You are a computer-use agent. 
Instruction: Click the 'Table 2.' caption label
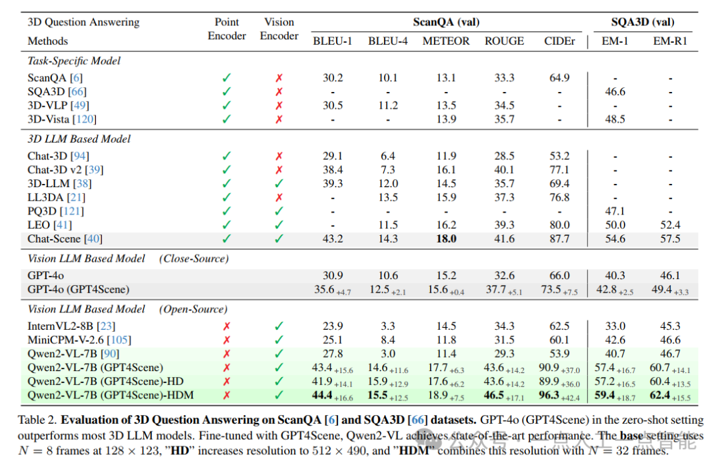click(x=37, y=420)
